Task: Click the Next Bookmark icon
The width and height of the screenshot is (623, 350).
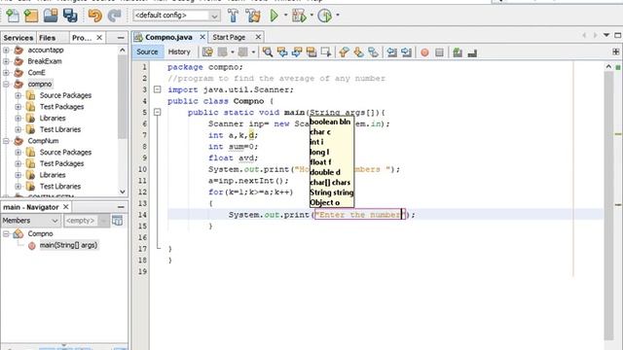Action: coord(359,52)
